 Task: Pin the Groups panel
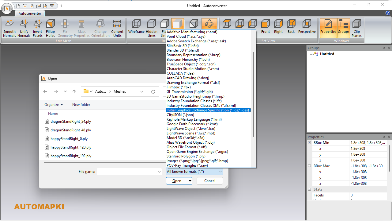(x=384, y=48)
